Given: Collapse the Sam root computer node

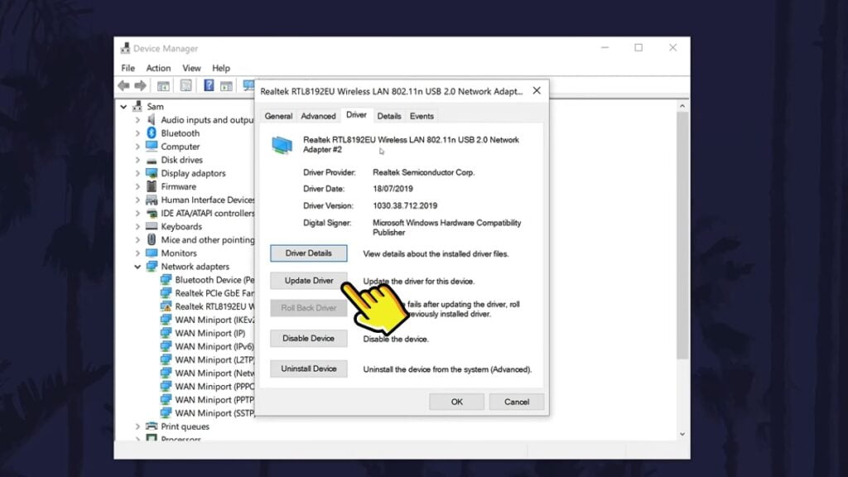Looking at the screenshot, I should (123, 107).
